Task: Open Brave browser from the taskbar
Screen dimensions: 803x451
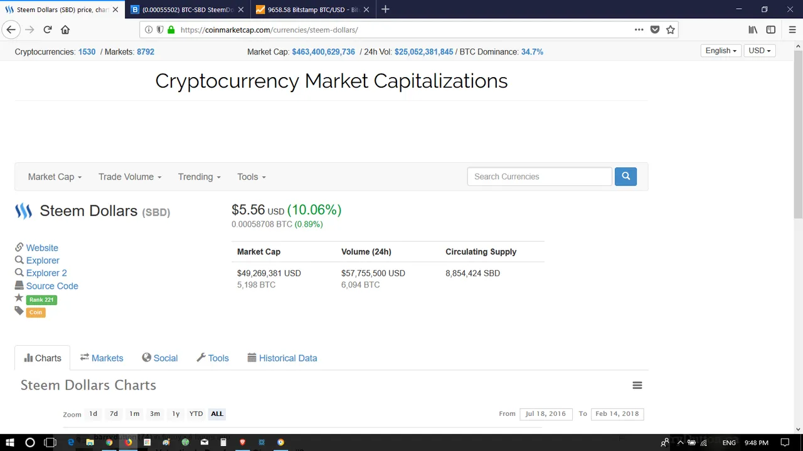Action: 242,442
